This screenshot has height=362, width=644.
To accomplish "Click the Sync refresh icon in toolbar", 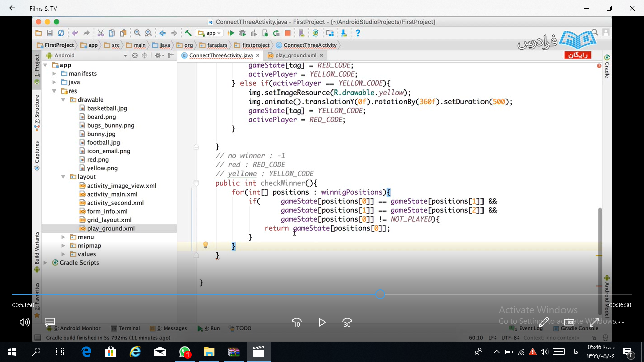I will pos(61,33).
